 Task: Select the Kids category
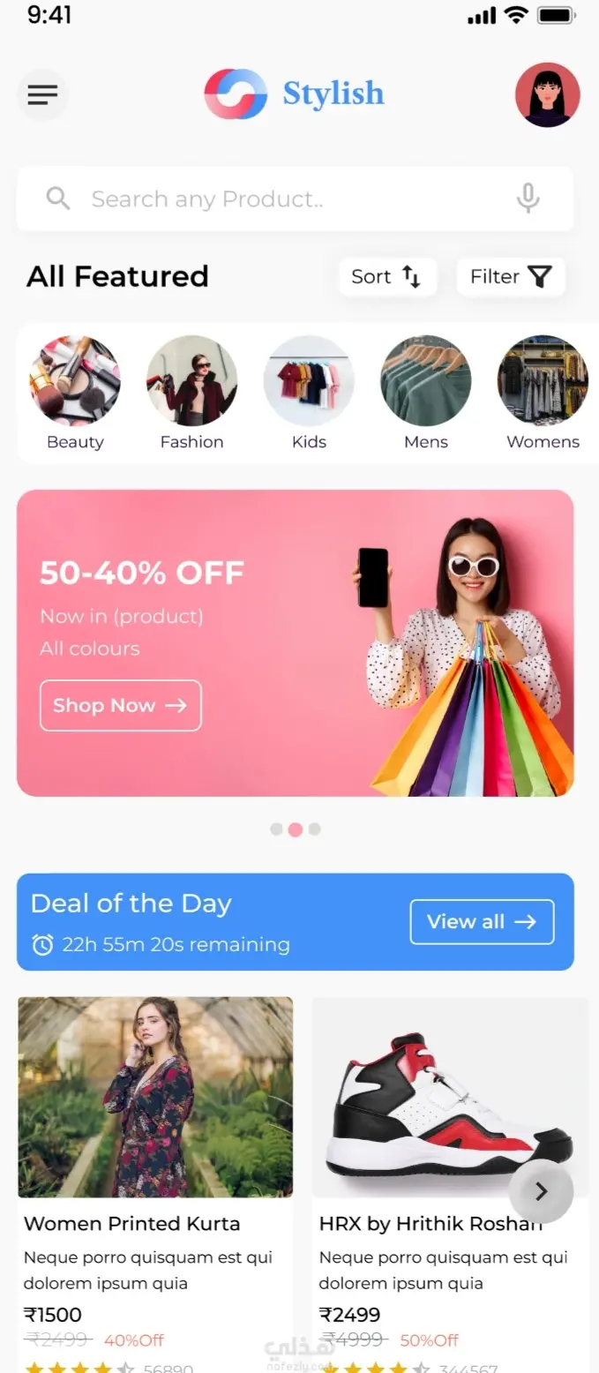[309, 394]
